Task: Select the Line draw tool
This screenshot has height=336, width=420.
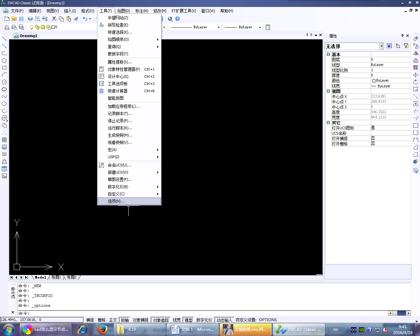Action: click(4, 39)
